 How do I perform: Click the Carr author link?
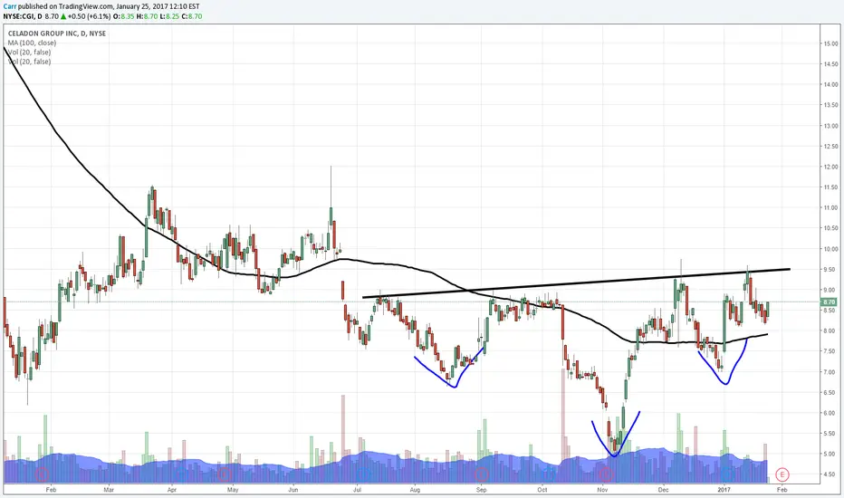pos(10,6)
